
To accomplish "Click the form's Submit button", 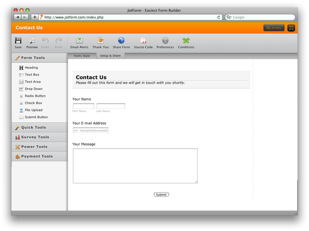I will [161, 195].
